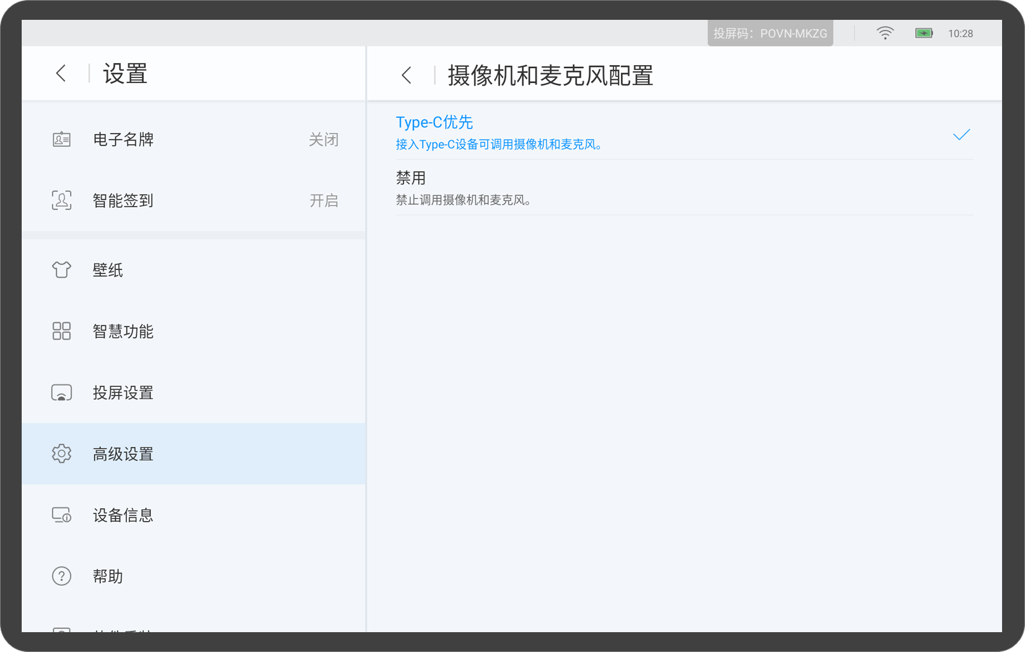Open the 投屏设置 menu entry
The height and width of the screenshot is (652, 1025).
[123, 392]
